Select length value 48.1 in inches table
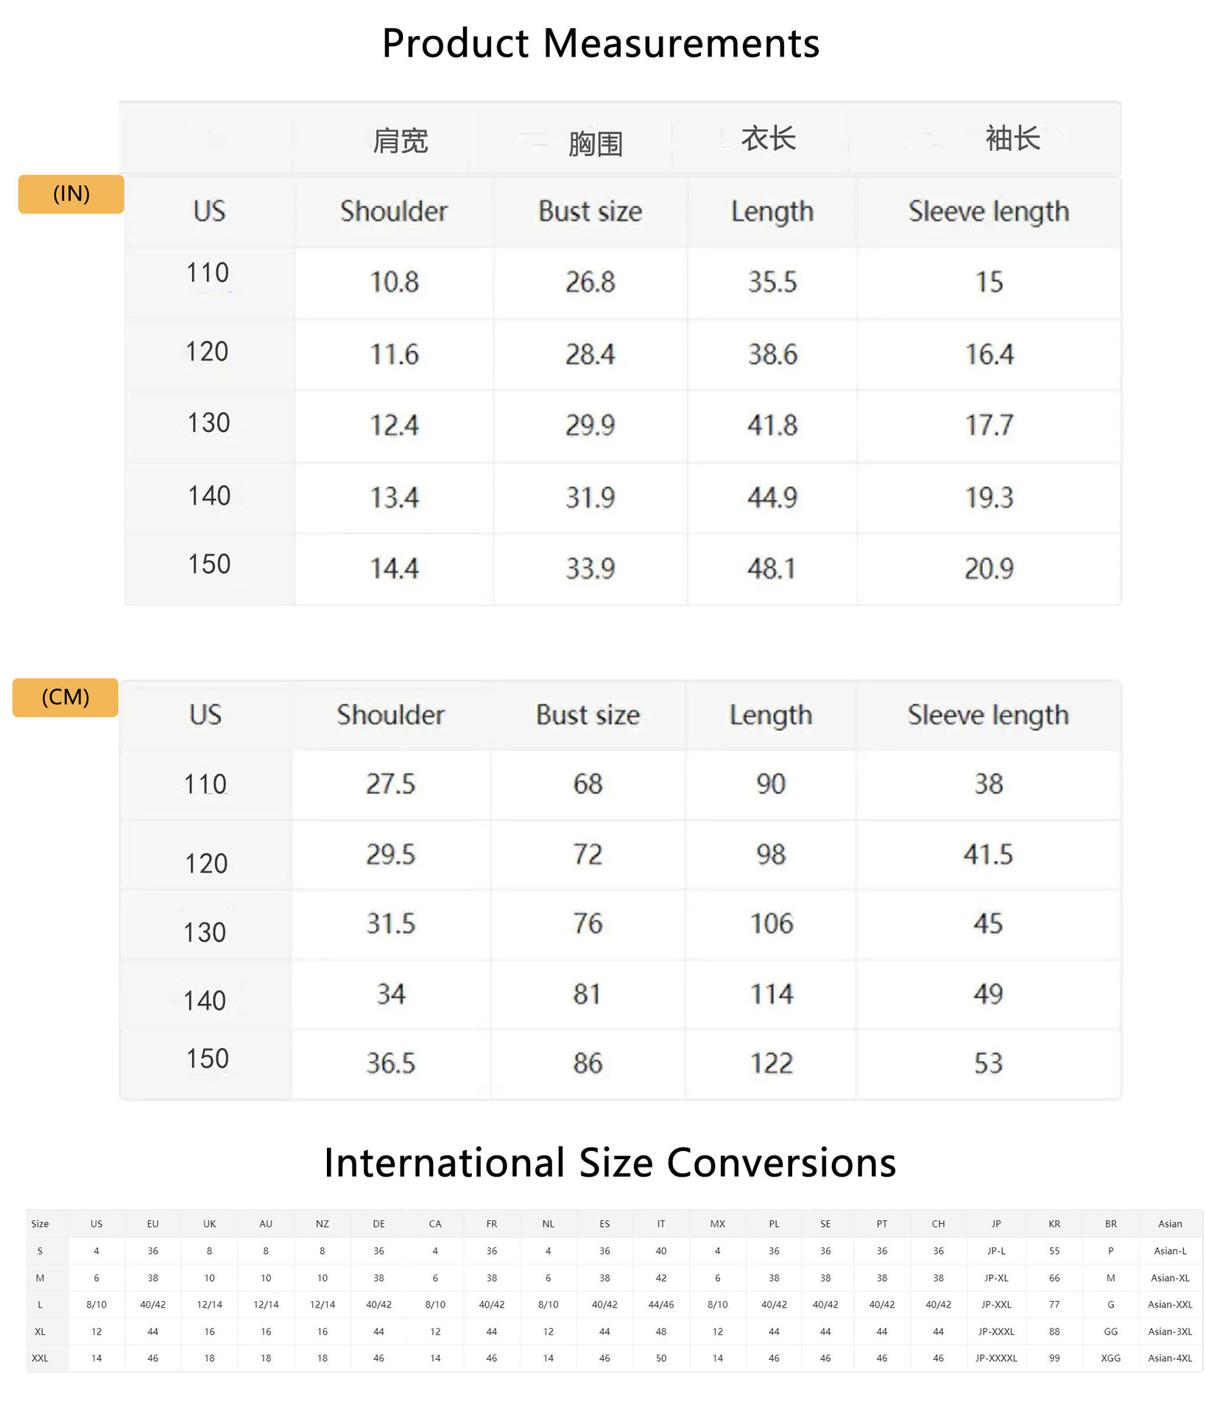The width and height of the screenshot is (1206, 1413). tap(772, 568)
